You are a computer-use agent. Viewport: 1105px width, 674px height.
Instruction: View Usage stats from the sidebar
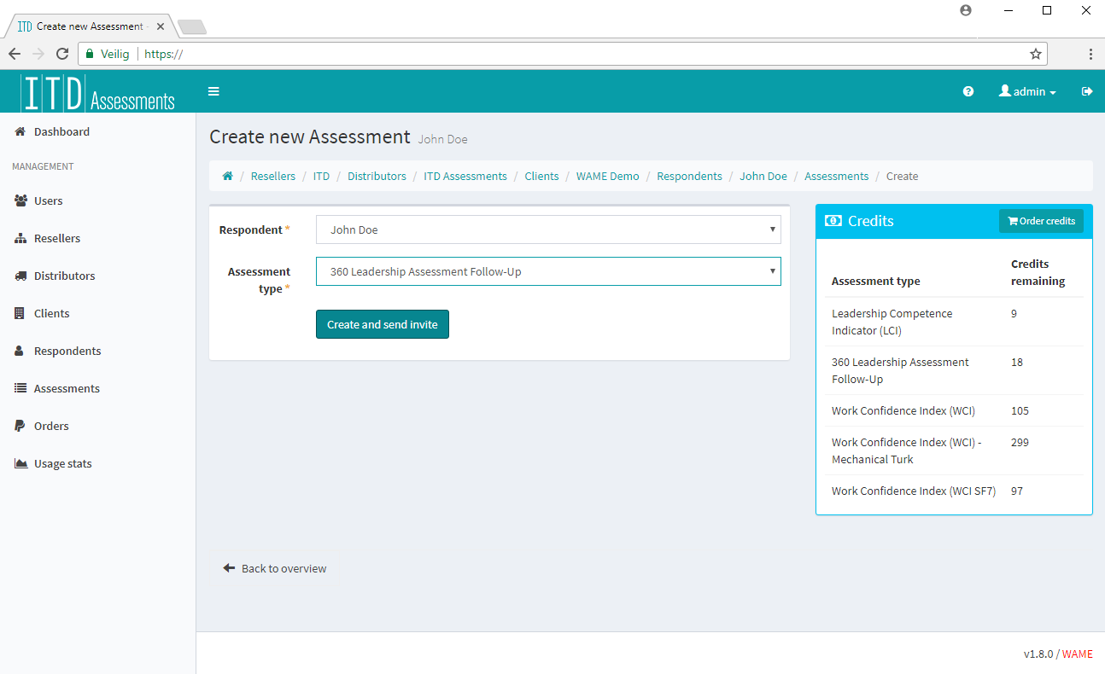point(63,463)
